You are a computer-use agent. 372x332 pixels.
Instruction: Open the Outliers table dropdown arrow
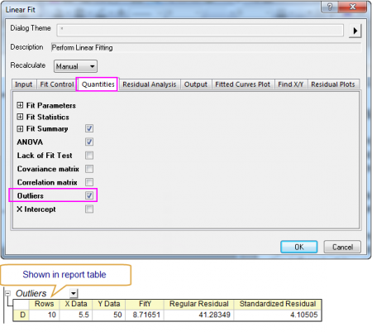point(74,293)
